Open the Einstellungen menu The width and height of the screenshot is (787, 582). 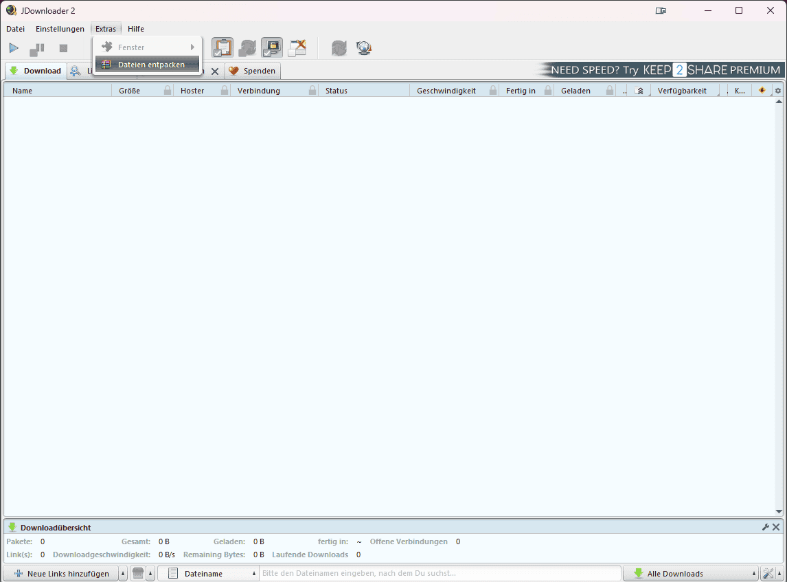coord(60,29)
